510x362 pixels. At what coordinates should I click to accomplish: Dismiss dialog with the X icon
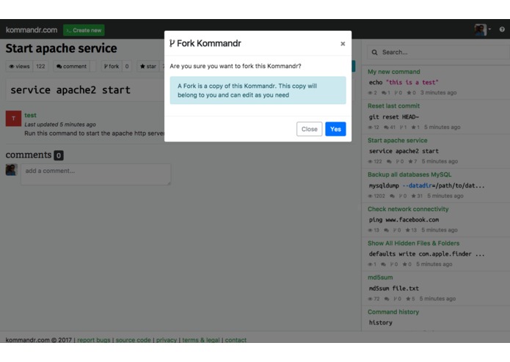click(343, 44)
